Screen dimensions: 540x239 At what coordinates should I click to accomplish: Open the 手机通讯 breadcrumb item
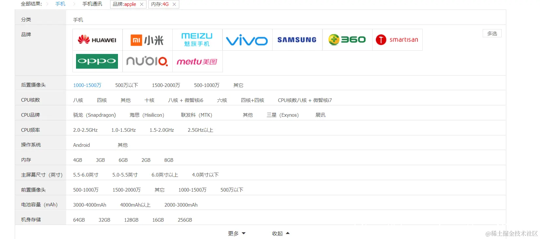click(x=92, y=4)
